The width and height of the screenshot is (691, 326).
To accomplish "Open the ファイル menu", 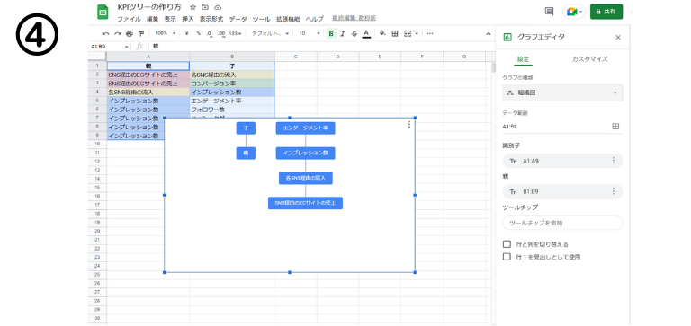I will click(x=130, y=19).
